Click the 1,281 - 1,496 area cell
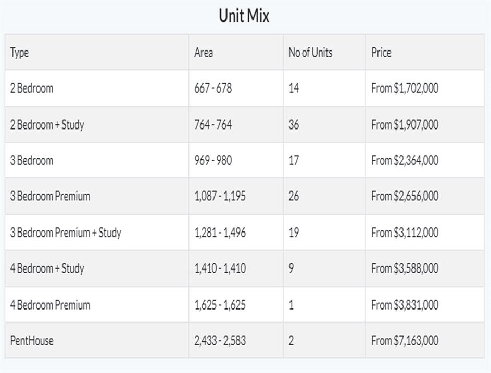This screenshot has height=373, width=491. coord(220,233)
